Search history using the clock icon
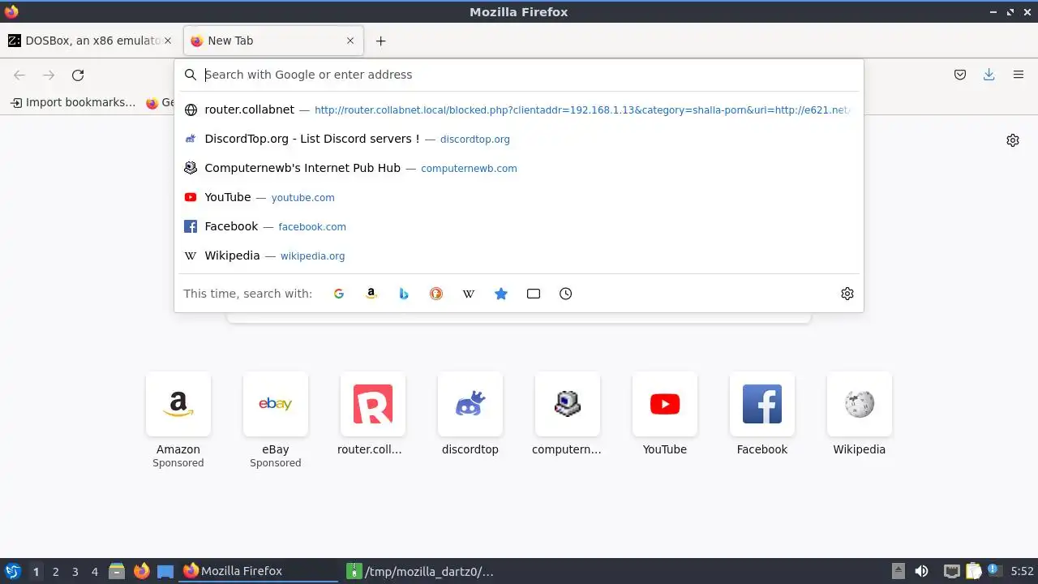1038x584 pixels. tap(566, 294)
